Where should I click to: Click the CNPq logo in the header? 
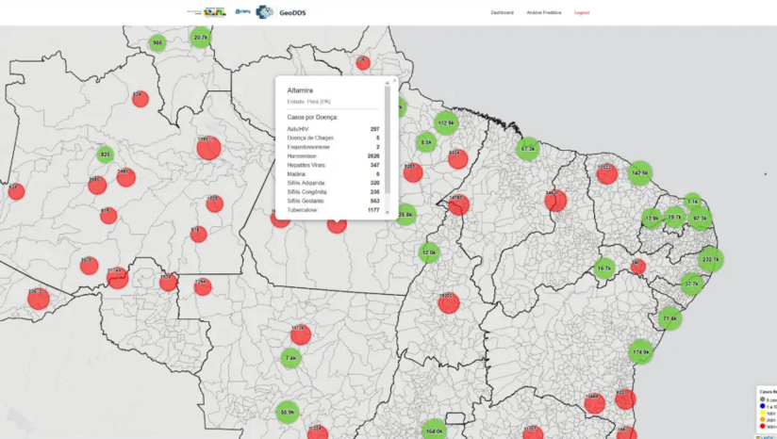[243, 11]
